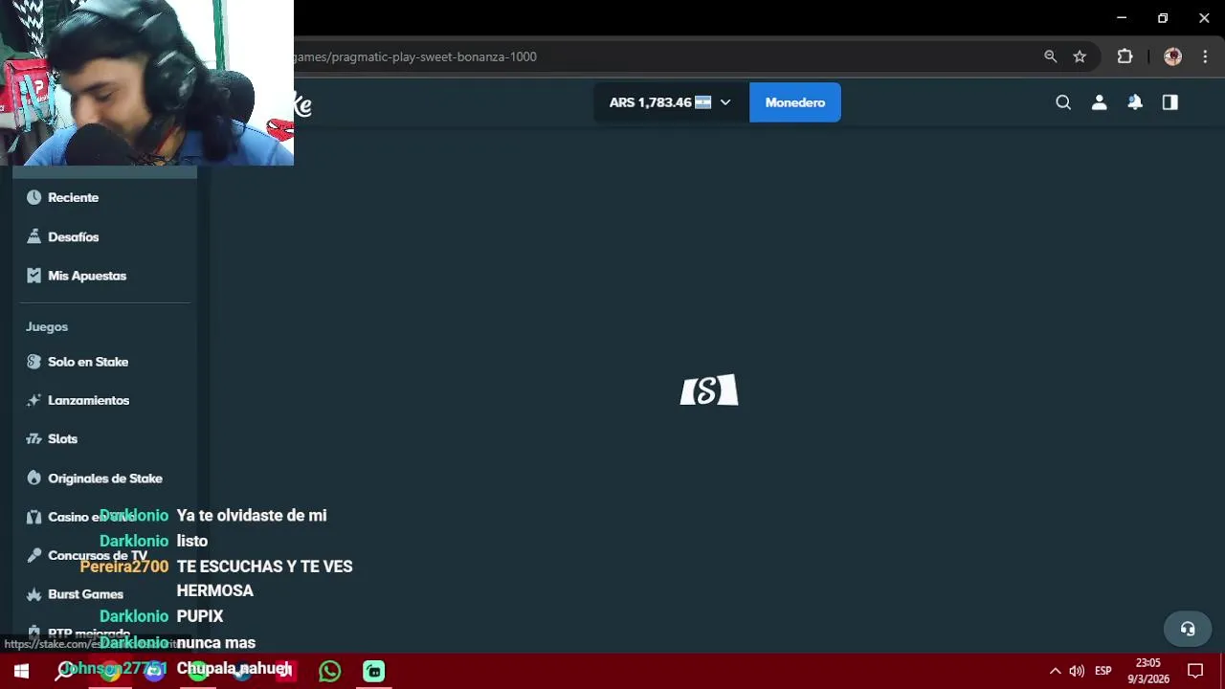Screen dimensions: 1225x689
Task: Open WhatsApp from the taskbar
Action: (330, 671)
